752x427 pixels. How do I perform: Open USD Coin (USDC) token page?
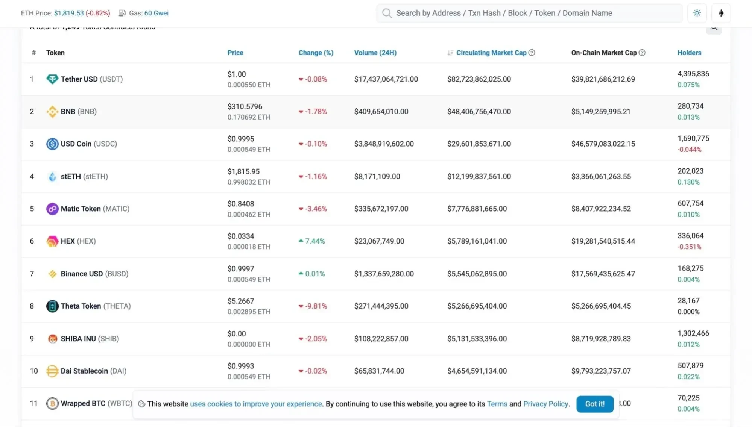pyautogui.click(x=89, y=144)
